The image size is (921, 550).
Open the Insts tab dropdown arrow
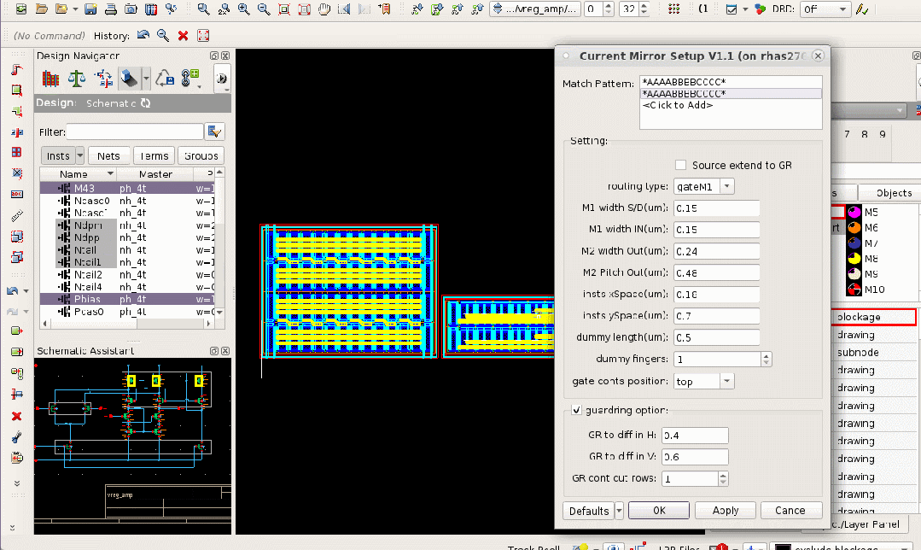tap(80, 155)
